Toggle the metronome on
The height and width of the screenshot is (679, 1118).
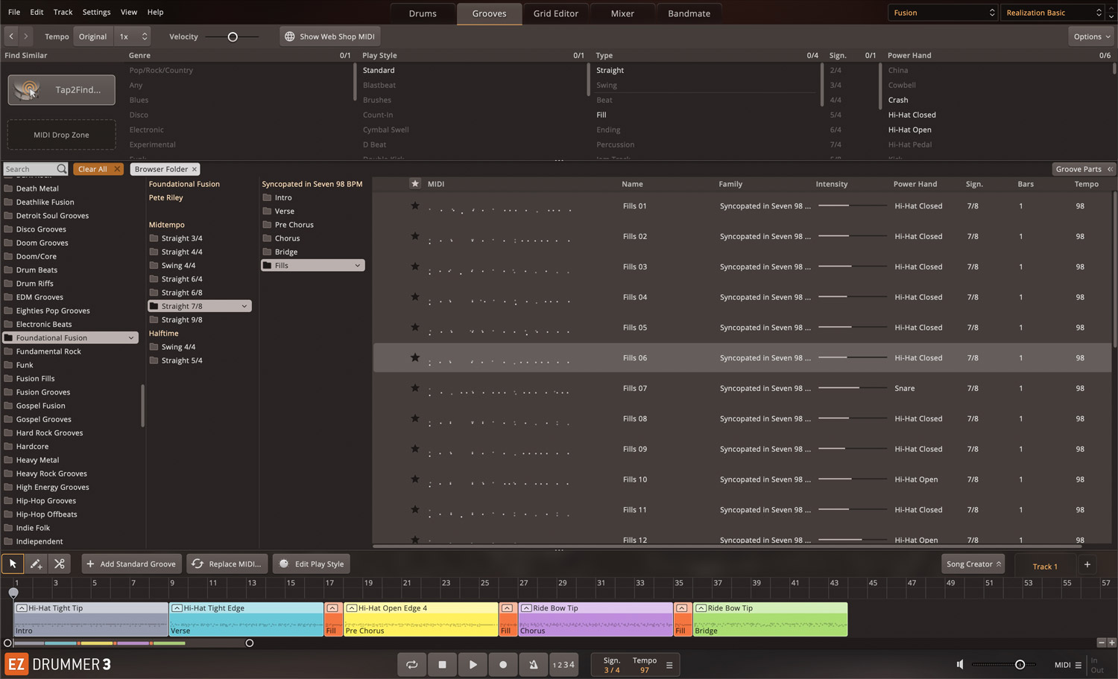tap(534, 665)
